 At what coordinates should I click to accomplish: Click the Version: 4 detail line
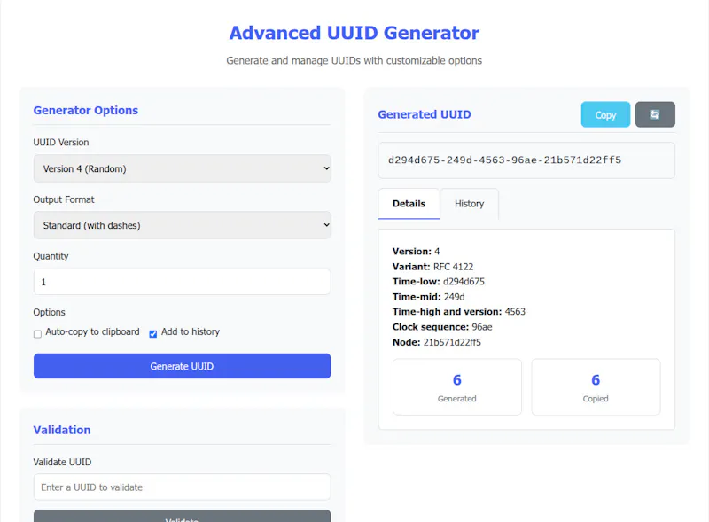pyautogui.click(x=416, y=251)
